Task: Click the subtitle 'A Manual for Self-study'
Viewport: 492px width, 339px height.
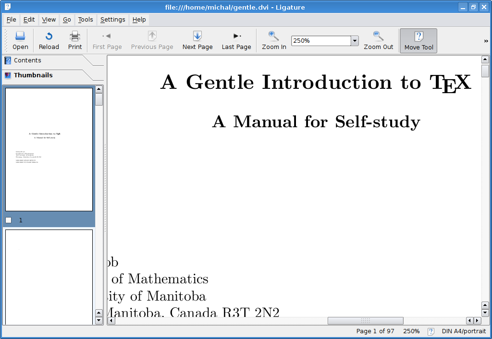Action: (316, 121)
